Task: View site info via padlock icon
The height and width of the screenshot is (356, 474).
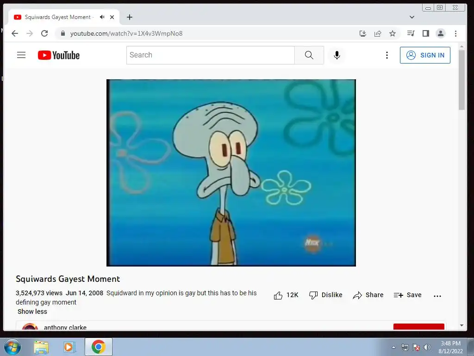Action: tap(63, 33)
